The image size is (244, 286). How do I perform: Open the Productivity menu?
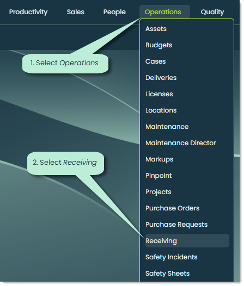[x=28, y=12]
